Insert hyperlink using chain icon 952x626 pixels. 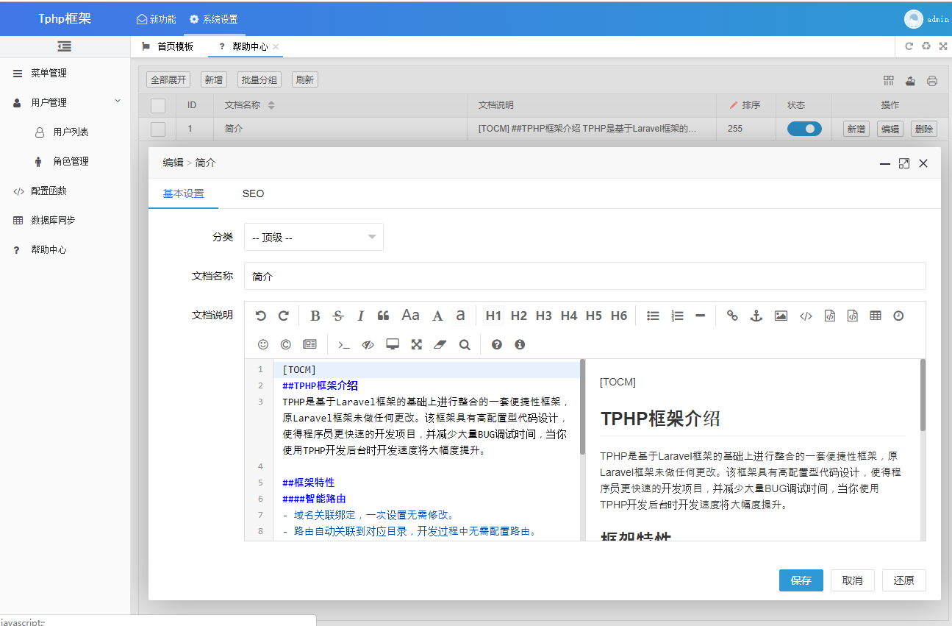732,316
